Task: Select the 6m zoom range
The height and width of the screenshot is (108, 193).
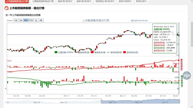Action: [26, 20]
